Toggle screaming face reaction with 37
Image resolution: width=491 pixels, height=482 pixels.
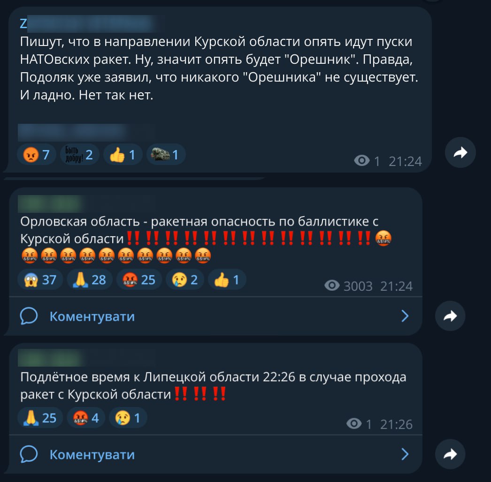click(40, 279)
